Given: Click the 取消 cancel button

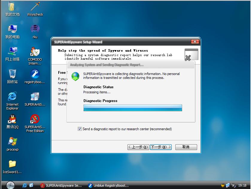Looking at the screenshot, I should 186,147.
